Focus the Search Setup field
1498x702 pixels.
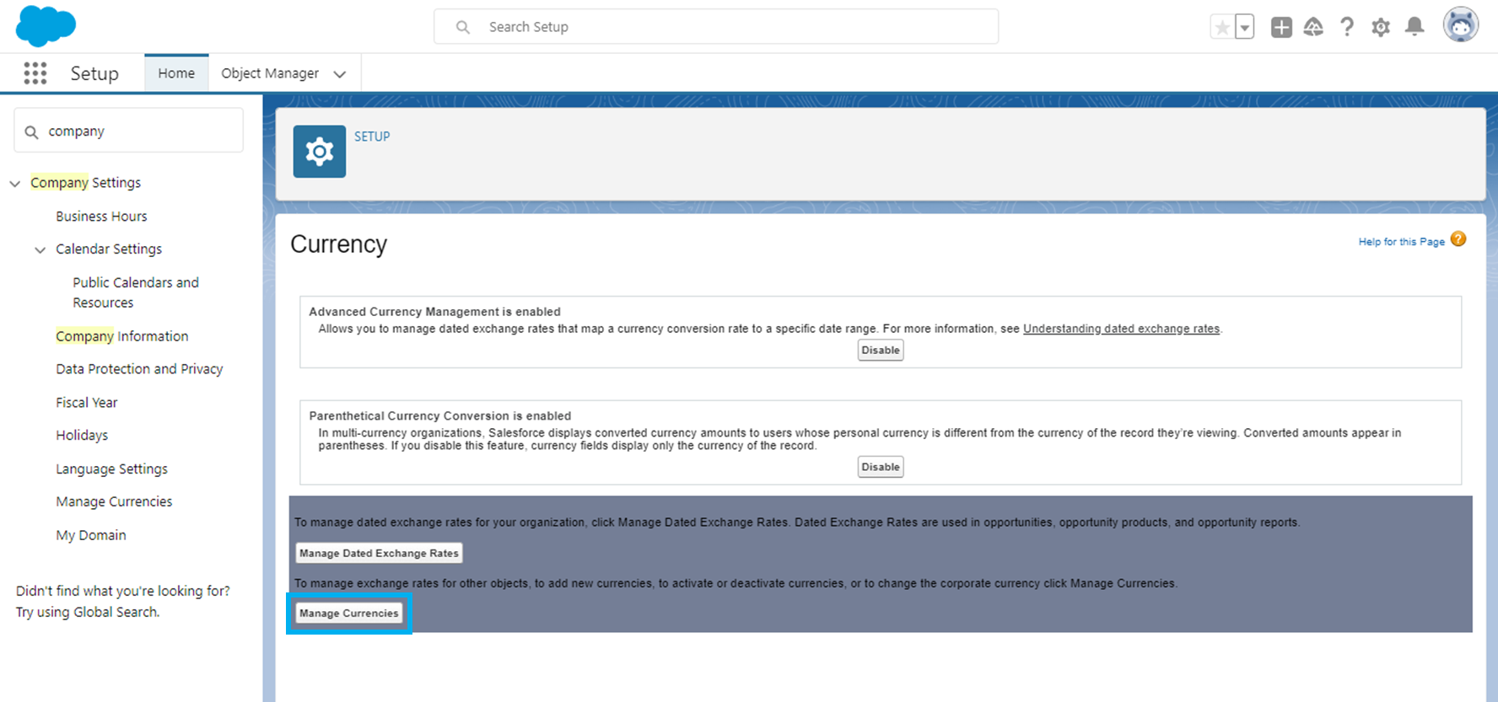pyautogui.click(x=716, y=27)
